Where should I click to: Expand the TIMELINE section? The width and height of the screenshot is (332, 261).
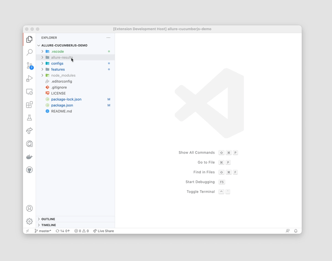[x=49, y=225]
